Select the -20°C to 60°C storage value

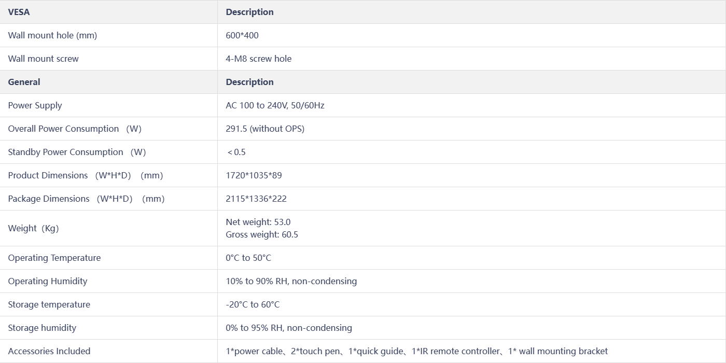[253, 304]
